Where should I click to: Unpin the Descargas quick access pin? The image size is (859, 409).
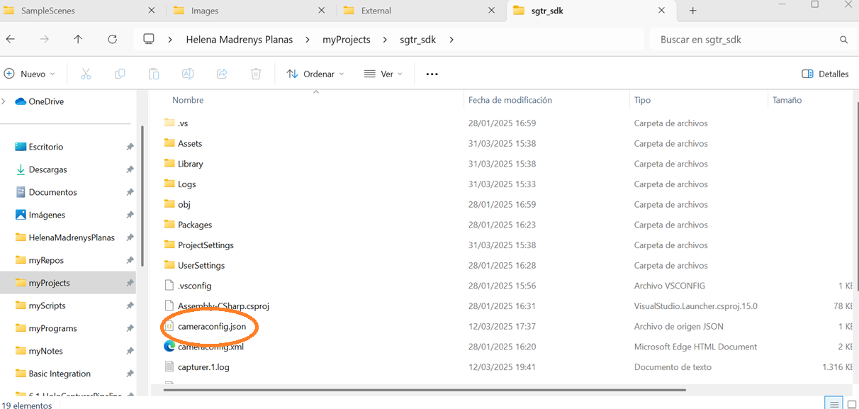pos(130,170)
